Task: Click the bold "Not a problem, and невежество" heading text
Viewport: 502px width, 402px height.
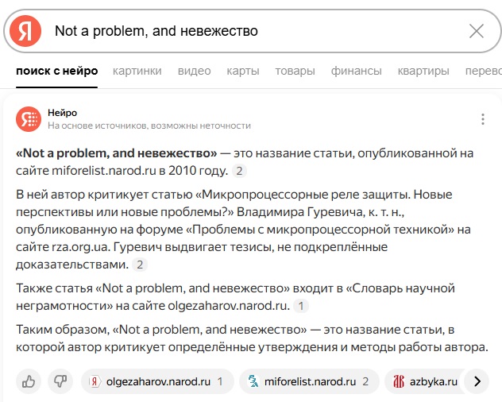Action: [117, 153]
